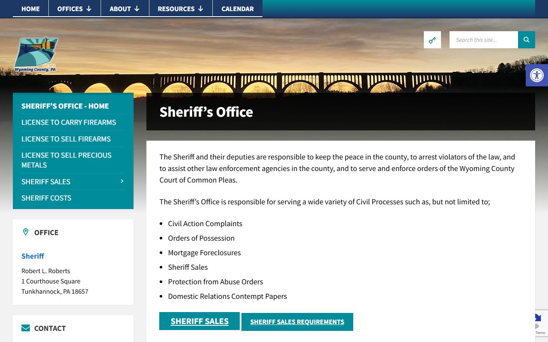Click the Wyoming County, PA logo
The width and height of the screenshot is (548, 342).
tap(36, 55)
